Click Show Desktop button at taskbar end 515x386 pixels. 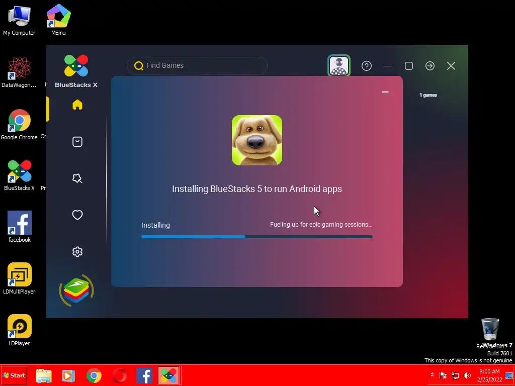pyautogui.click(x=509, y=375)
